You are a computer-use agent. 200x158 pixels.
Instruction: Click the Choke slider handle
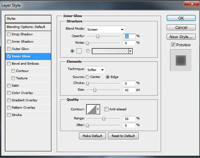tap(87, 83)
